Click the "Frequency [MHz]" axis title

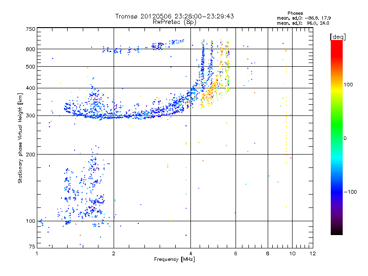(x=174, y=259)
